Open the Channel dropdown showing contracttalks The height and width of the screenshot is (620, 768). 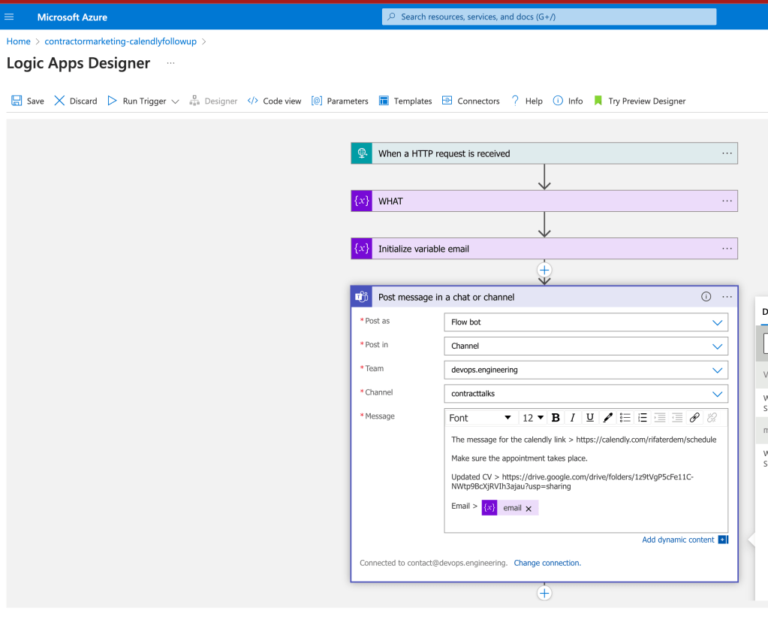point(586,394)
